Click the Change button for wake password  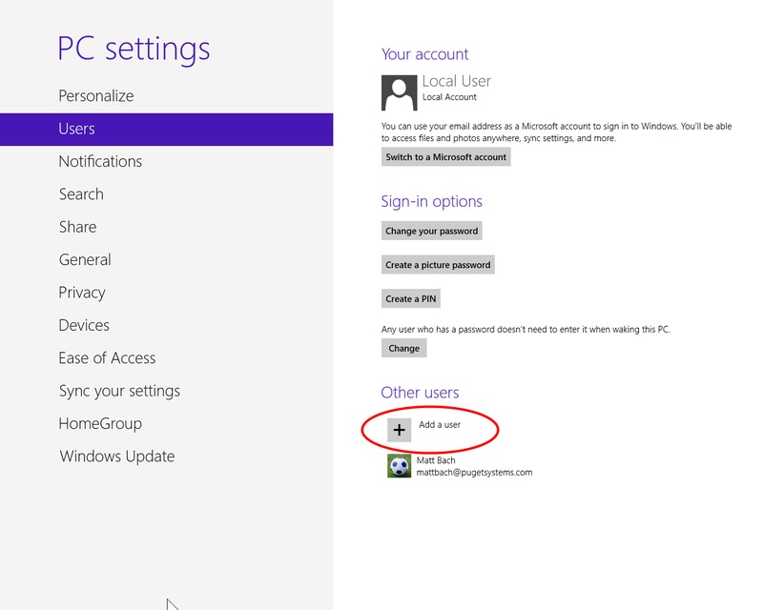(403, 348)
